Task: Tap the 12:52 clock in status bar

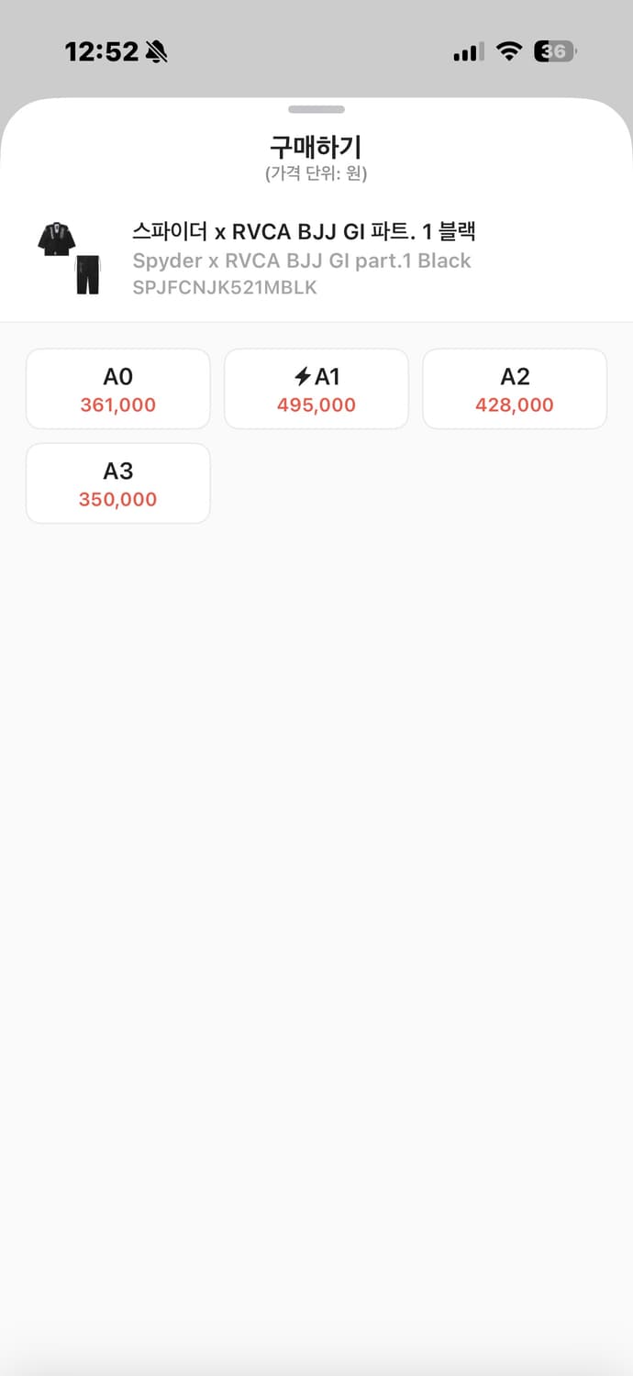Action: pos(101,52)
